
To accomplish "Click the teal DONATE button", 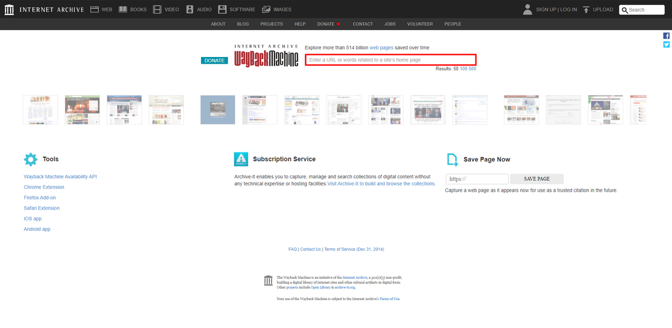I will 214,60.
